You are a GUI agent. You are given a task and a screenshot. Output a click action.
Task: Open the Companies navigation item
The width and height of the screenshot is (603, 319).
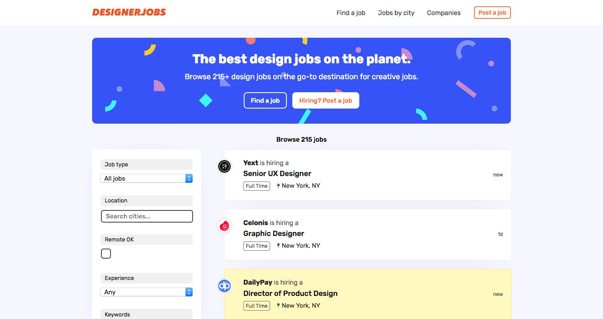click(444, 13)
